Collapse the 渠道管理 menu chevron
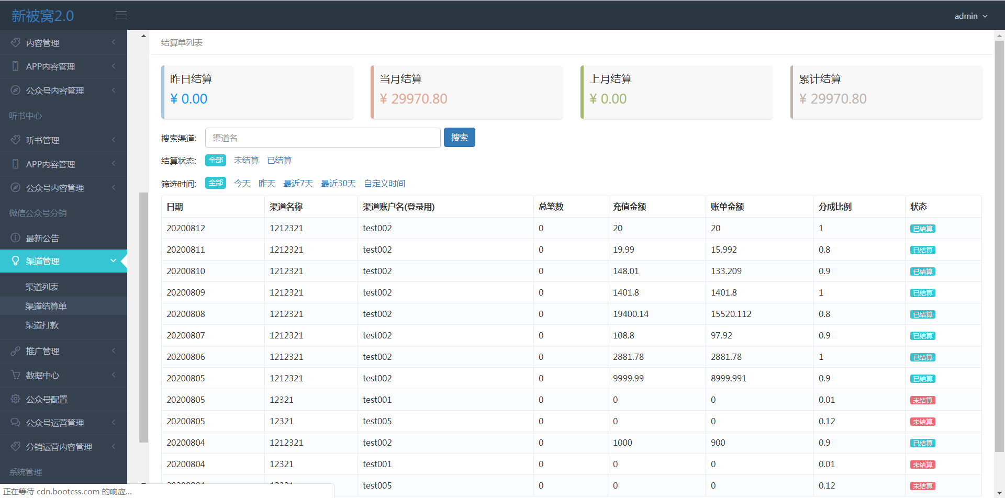Screen dimensions: 1005x498 (113, 261)
